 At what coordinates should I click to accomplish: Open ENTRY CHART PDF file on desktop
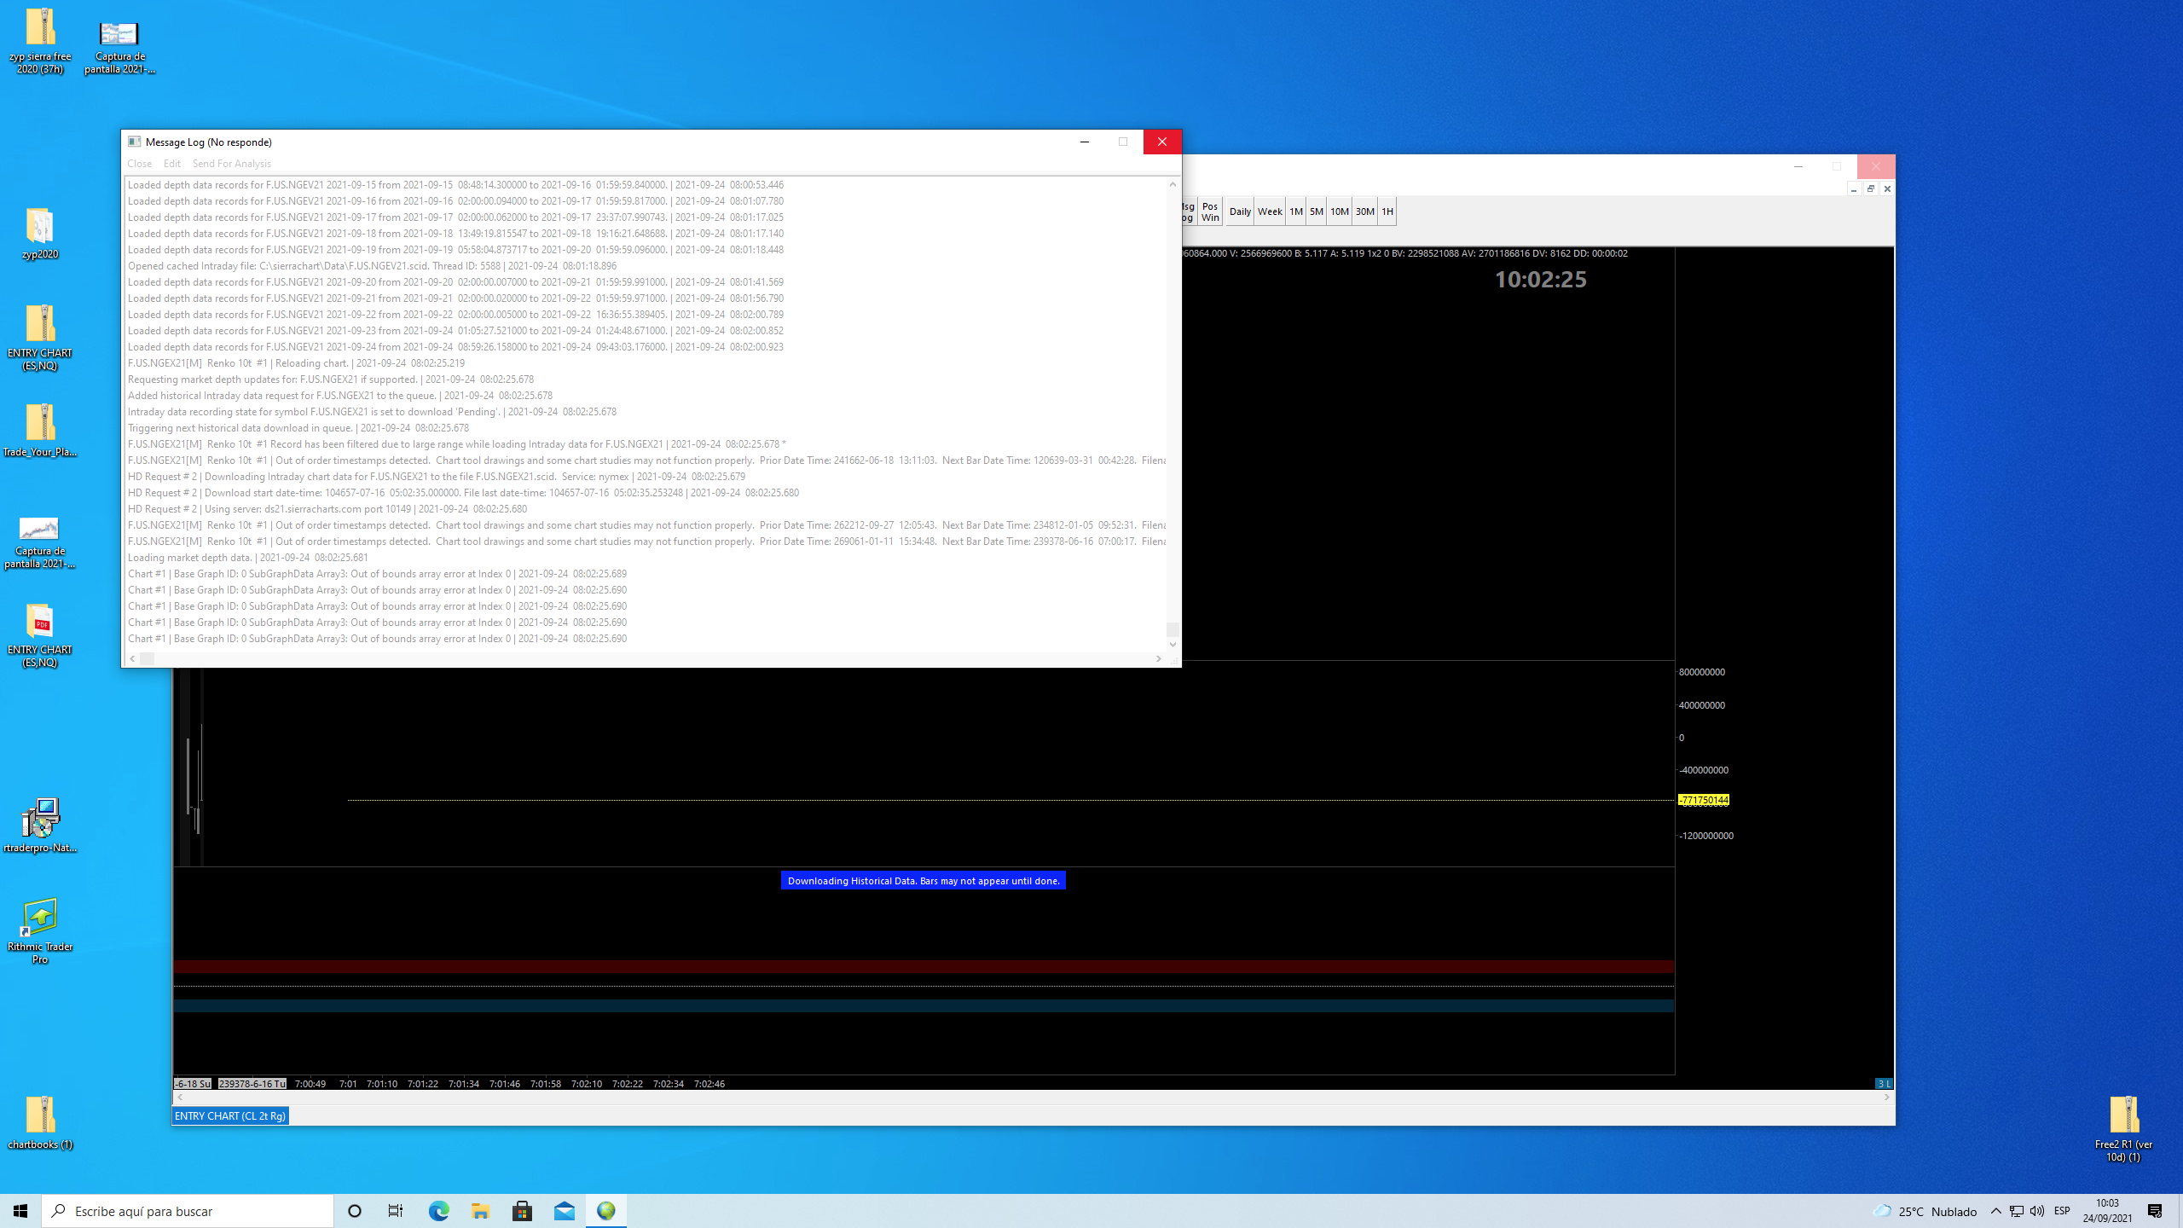pyautogui.click(x=40, y=623)
